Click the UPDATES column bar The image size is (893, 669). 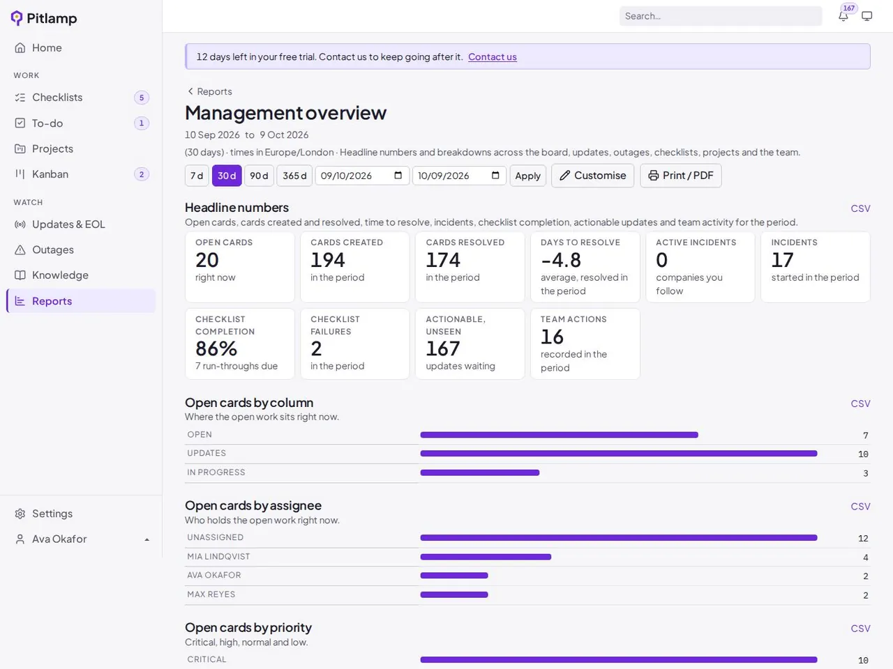(x=619, y=454)
